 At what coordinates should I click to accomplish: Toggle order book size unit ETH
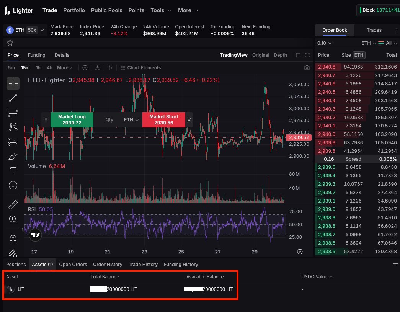[x=359, y=55]
